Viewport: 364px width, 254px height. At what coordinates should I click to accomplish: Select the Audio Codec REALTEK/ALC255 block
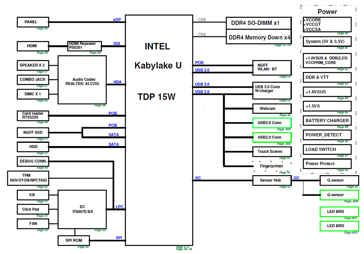82,80
